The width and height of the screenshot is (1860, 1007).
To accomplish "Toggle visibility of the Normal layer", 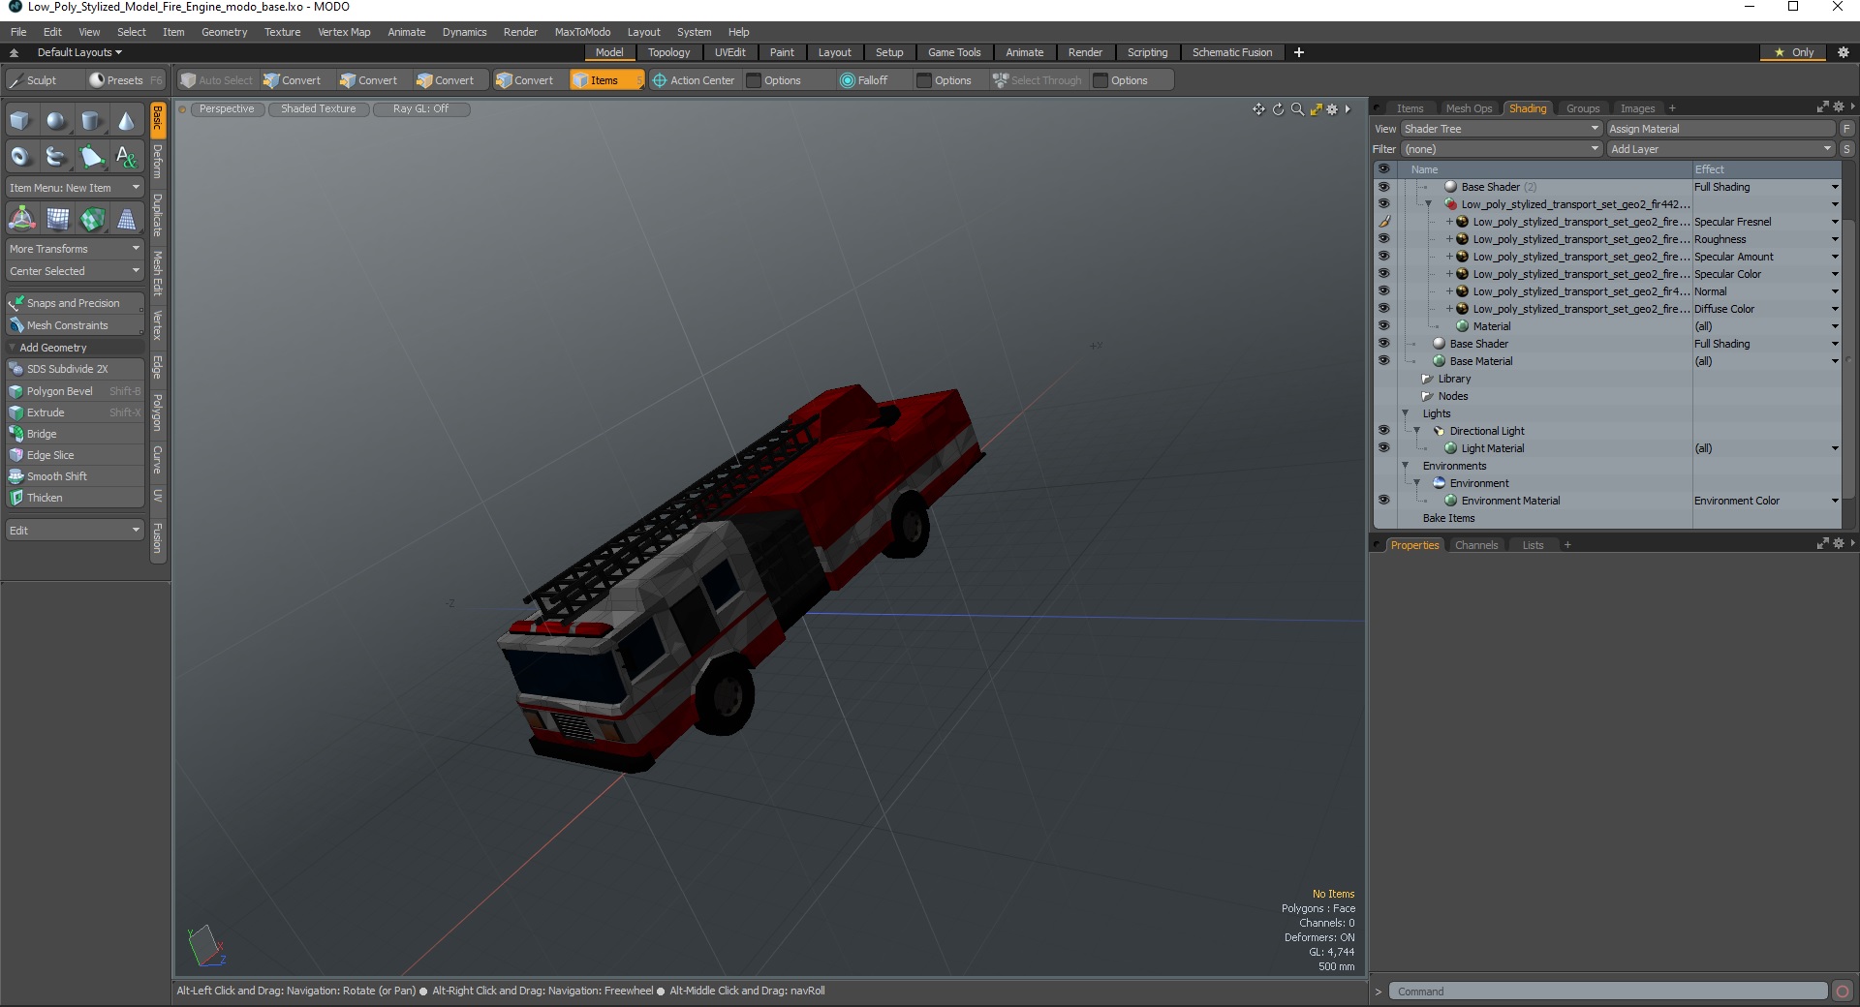I will pos(1383,291).
